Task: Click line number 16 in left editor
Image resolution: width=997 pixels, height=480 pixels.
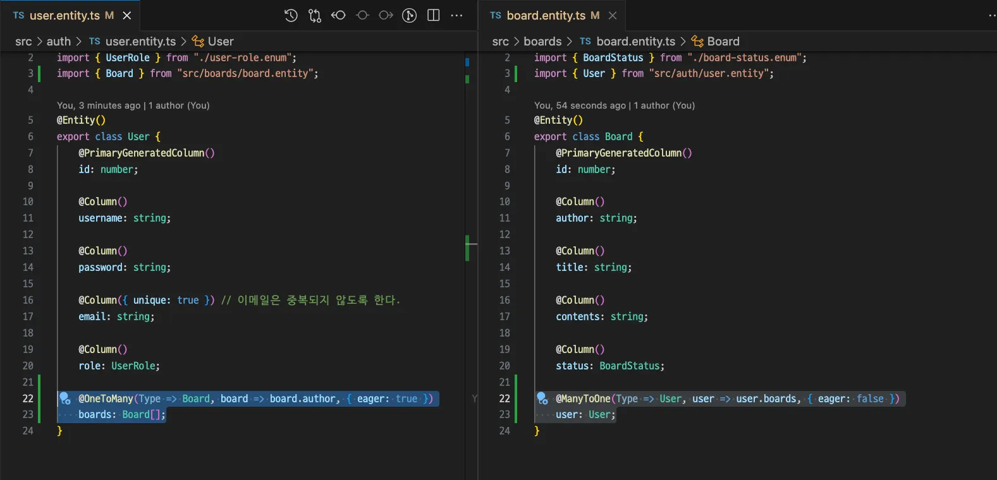Action: [28, 300]
